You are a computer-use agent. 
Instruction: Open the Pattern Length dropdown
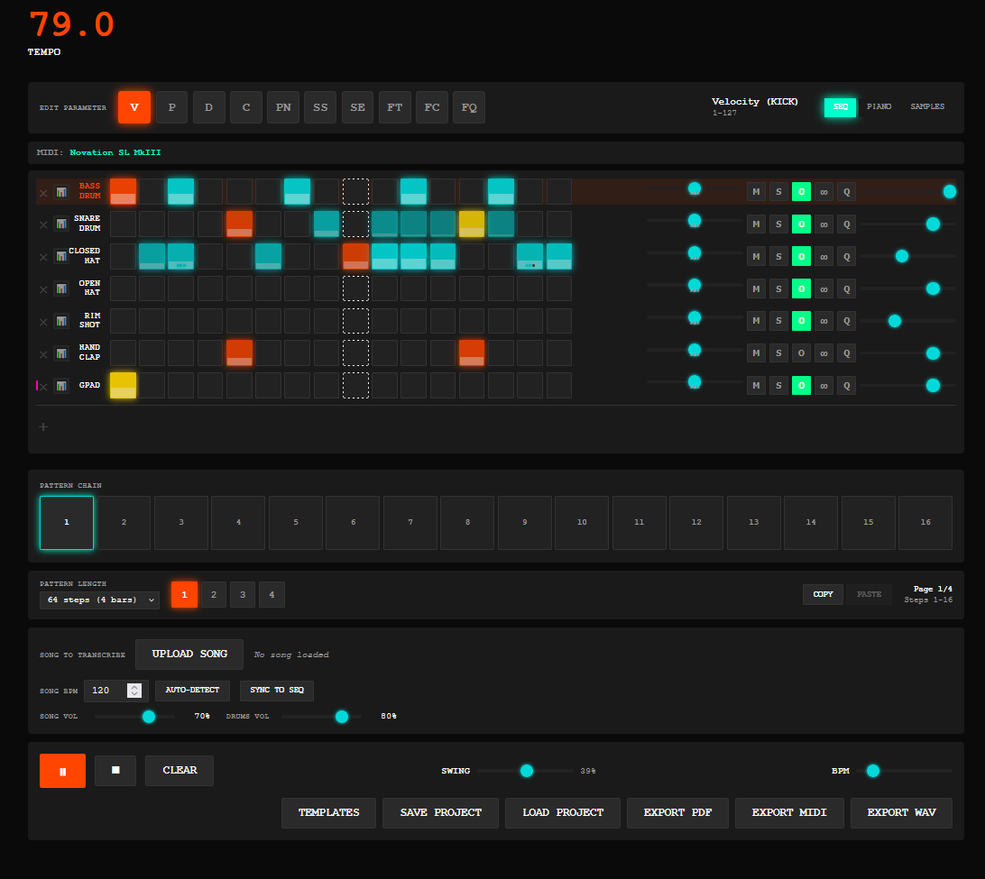[99, 600]
